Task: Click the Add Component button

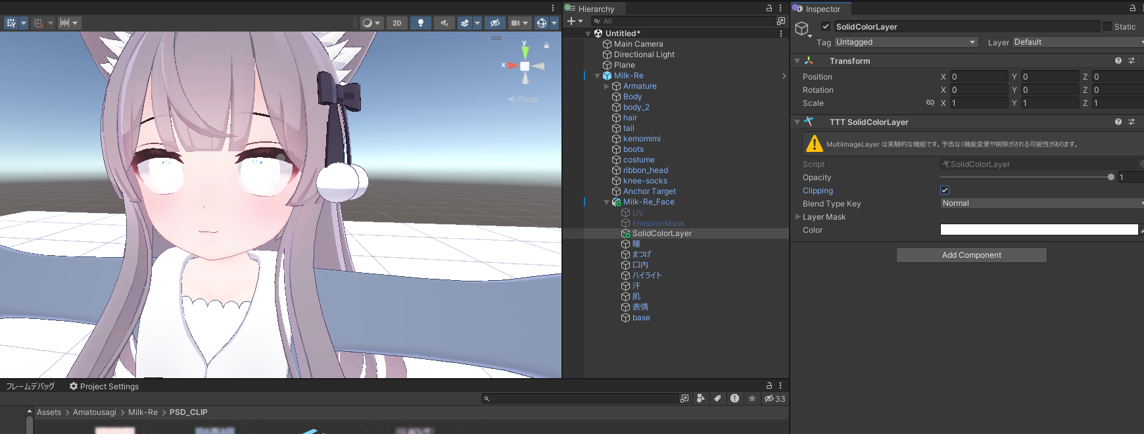Action: [971, 255]
